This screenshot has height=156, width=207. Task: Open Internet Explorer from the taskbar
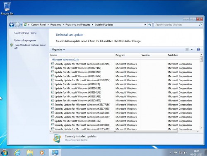pos(17,153)
